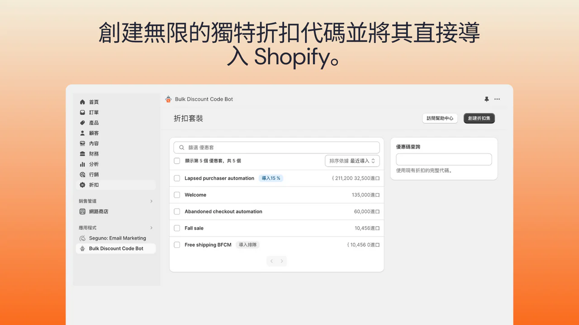Click the Discounts badge icon beside 折扣
The width and height of the screenshot is (579, 325).
tap(82, 185)
